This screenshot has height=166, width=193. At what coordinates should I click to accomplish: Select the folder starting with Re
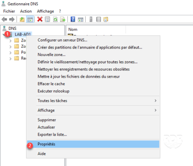20,58
